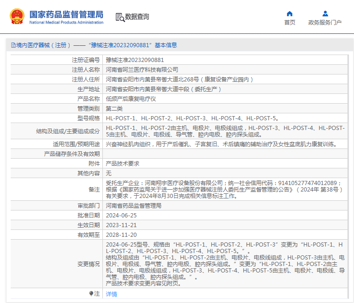The width and height of the screenshot is (354, 303).
Task: Click the 政务服务门户 person icon
Action: (325, 14)
